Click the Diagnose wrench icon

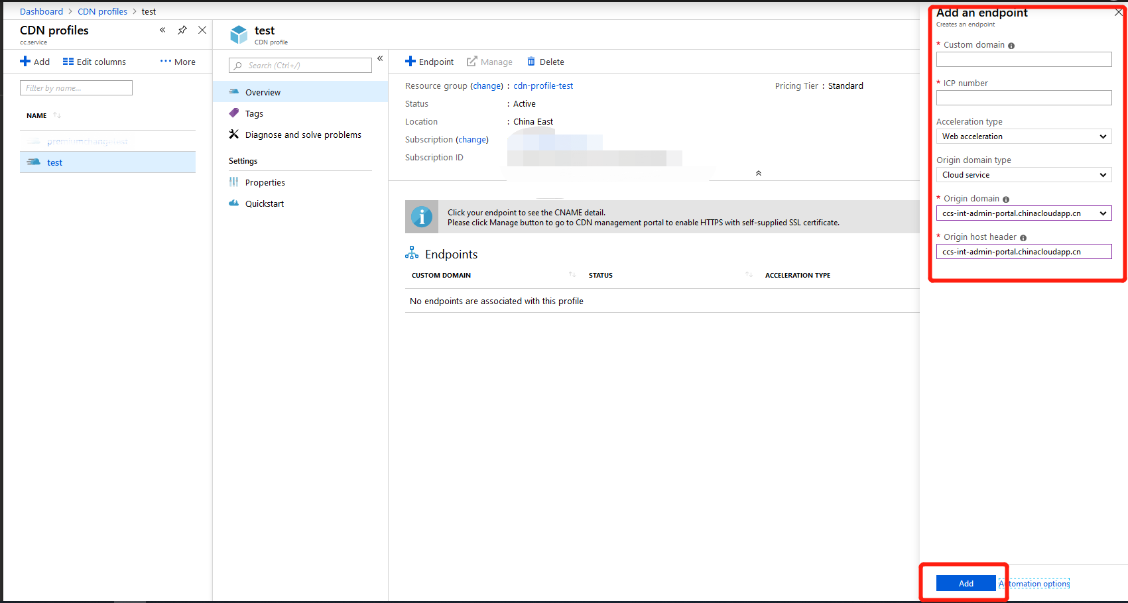233,134
